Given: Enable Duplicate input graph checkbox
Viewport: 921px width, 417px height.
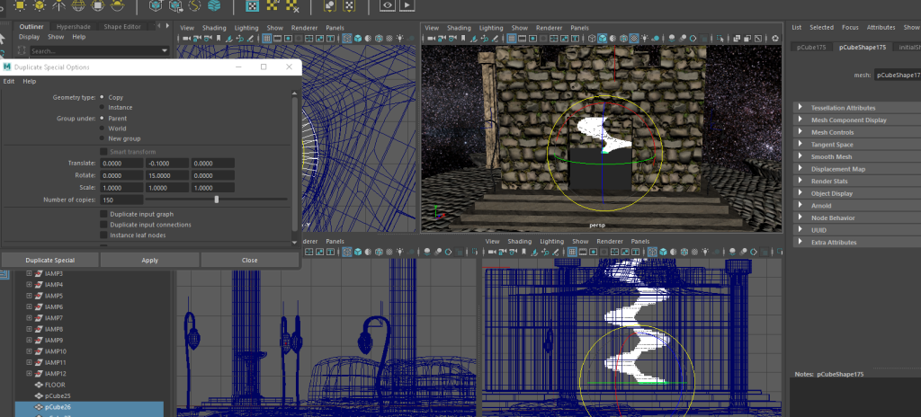Looking at the screenshot, I should pyautogui.click(x=103, y=214).
